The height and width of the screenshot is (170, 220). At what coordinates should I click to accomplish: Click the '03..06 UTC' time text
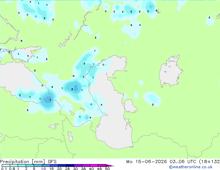[183, 162]
